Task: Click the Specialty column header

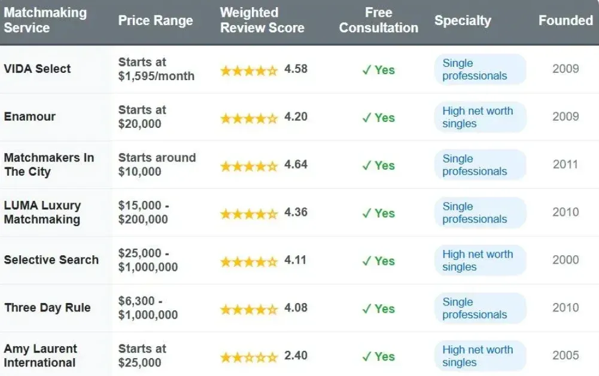Action: 463,20
